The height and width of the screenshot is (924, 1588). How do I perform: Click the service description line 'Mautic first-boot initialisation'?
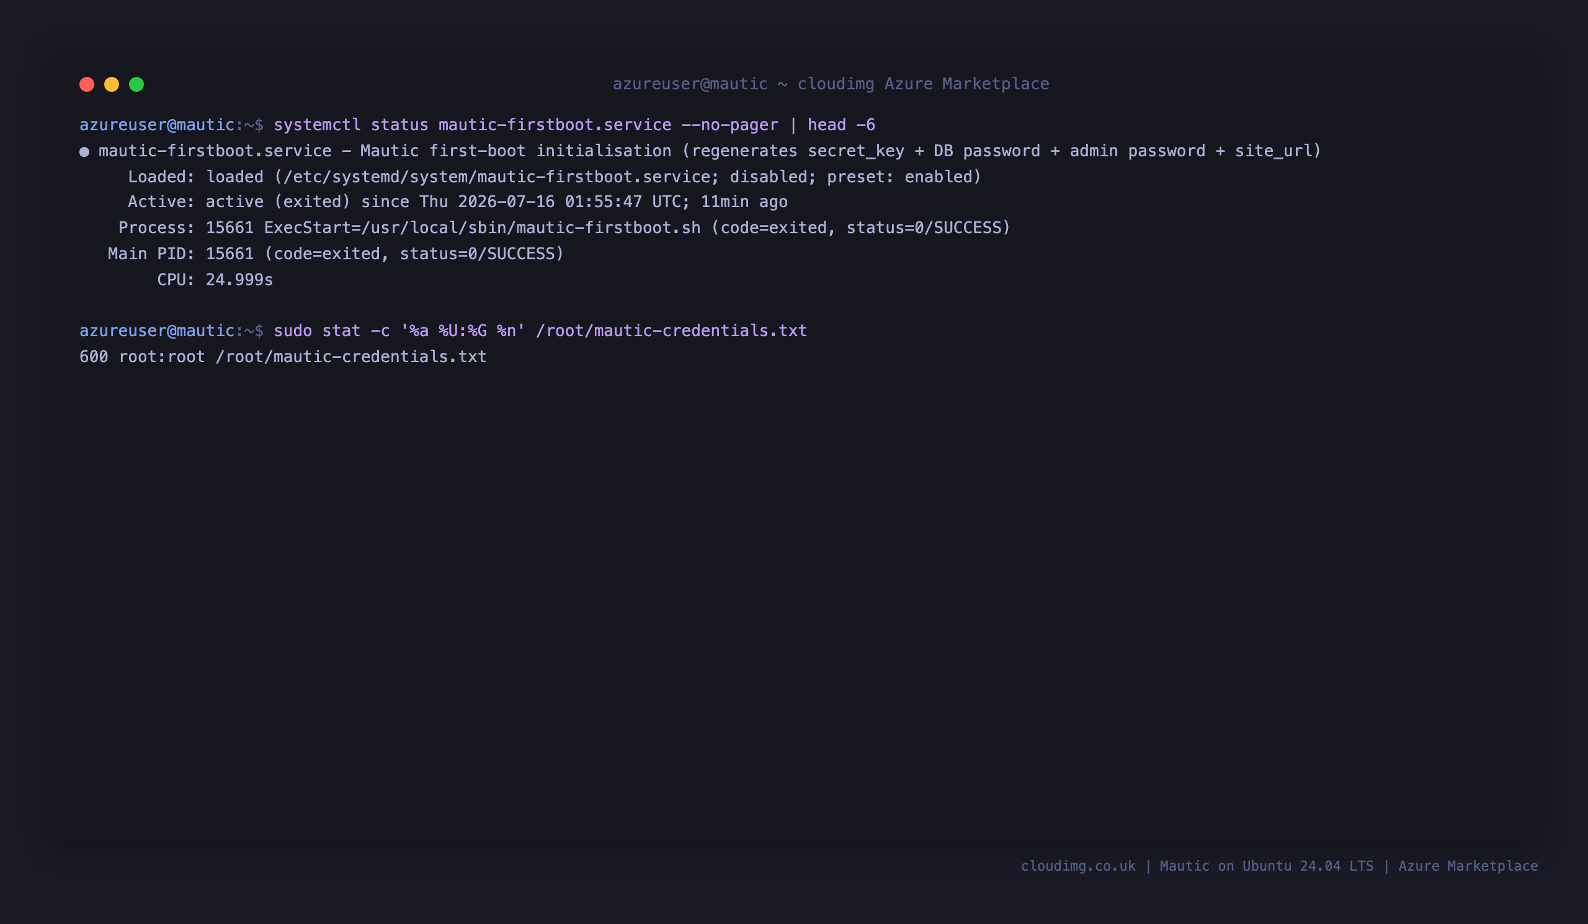(x=515, y=151)
